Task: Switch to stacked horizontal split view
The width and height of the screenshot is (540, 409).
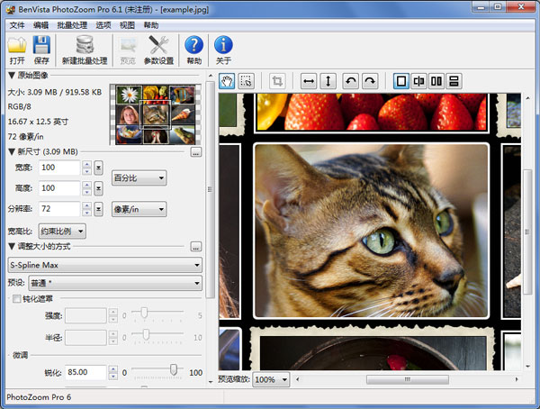Action: click(454, 81)
